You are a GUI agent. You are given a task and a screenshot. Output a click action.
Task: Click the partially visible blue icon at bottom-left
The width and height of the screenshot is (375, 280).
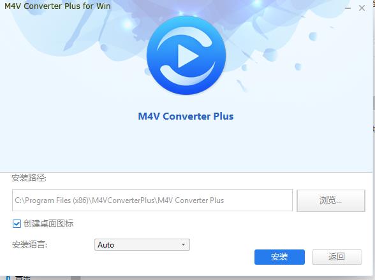8,278
